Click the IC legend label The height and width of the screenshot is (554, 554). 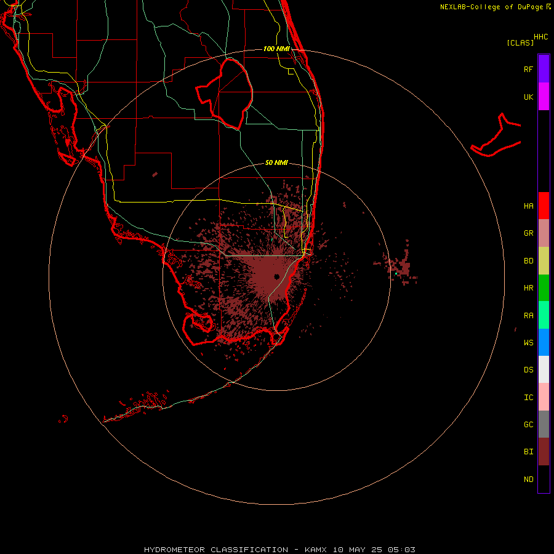[x=528, y=397]
